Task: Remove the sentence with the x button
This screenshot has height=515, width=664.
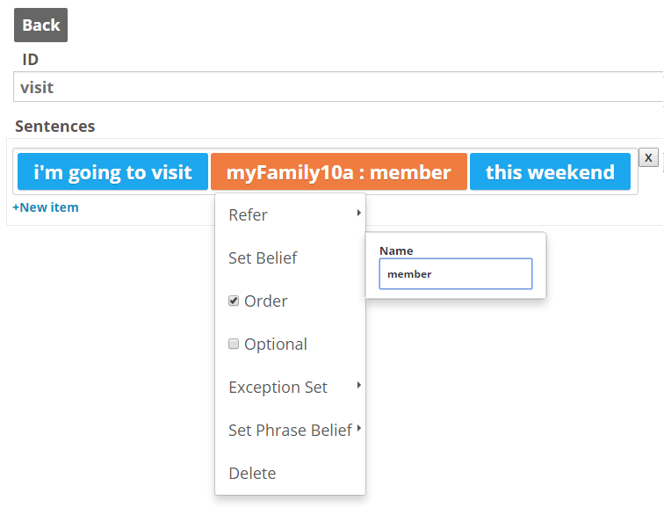Action: tap(648, 157)
